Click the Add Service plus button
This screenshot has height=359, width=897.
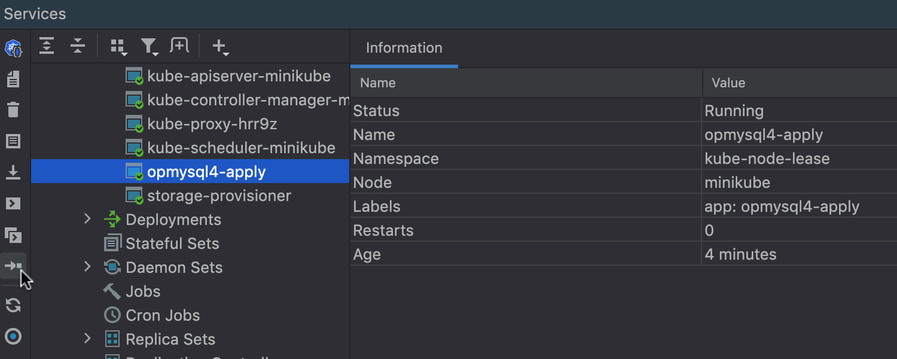[220, 47]
